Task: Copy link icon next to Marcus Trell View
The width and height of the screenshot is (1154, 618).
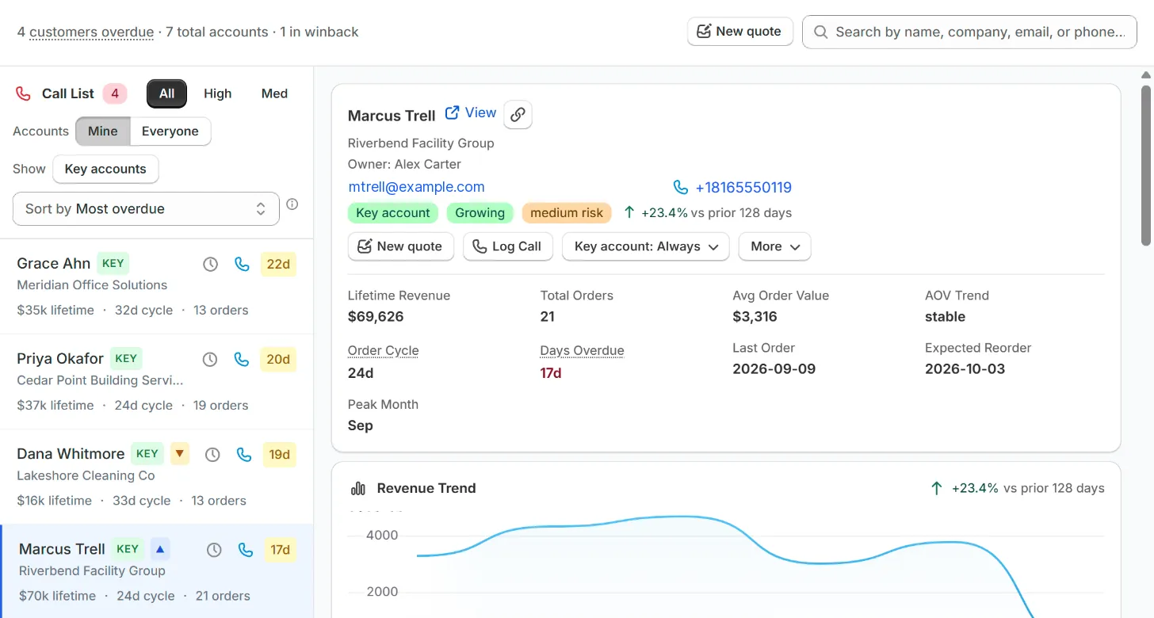Action: pos(518,115)
